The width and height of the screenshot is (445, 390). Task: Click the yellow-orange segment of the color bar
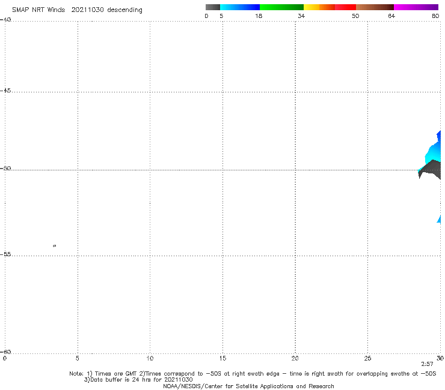(319, 7)
